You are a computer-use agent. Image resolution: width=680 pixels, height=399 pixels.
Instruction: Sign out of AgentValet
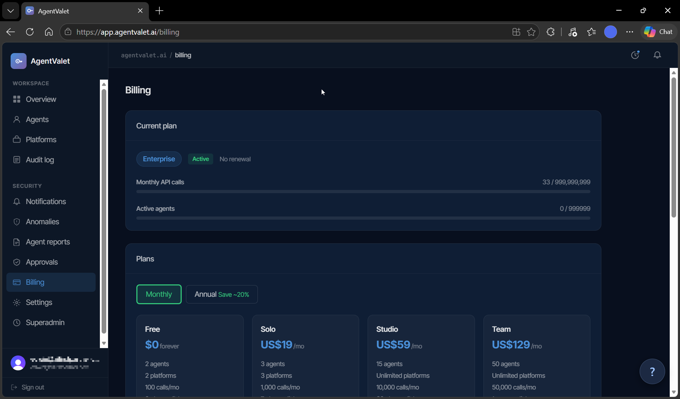pyautogui.click(x=28, y=387)
